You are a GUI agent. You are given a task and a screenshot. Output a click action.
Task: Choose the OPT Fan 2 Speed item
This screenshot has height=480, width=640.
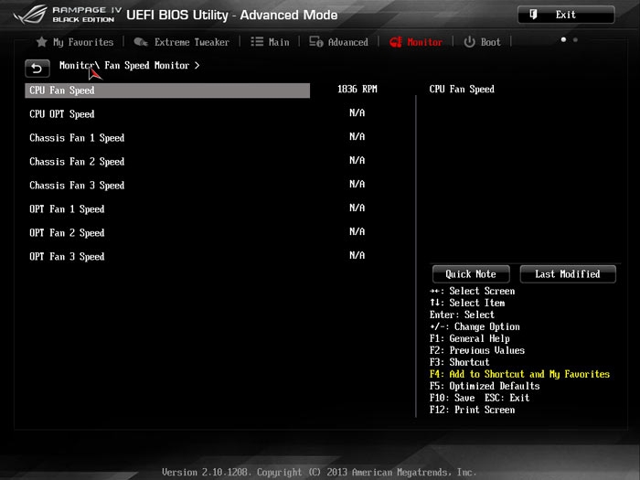click(67, 233)
